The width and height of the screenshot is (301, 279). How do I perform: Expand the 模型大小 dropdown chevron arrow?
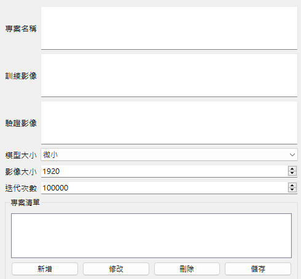(292, 155)
